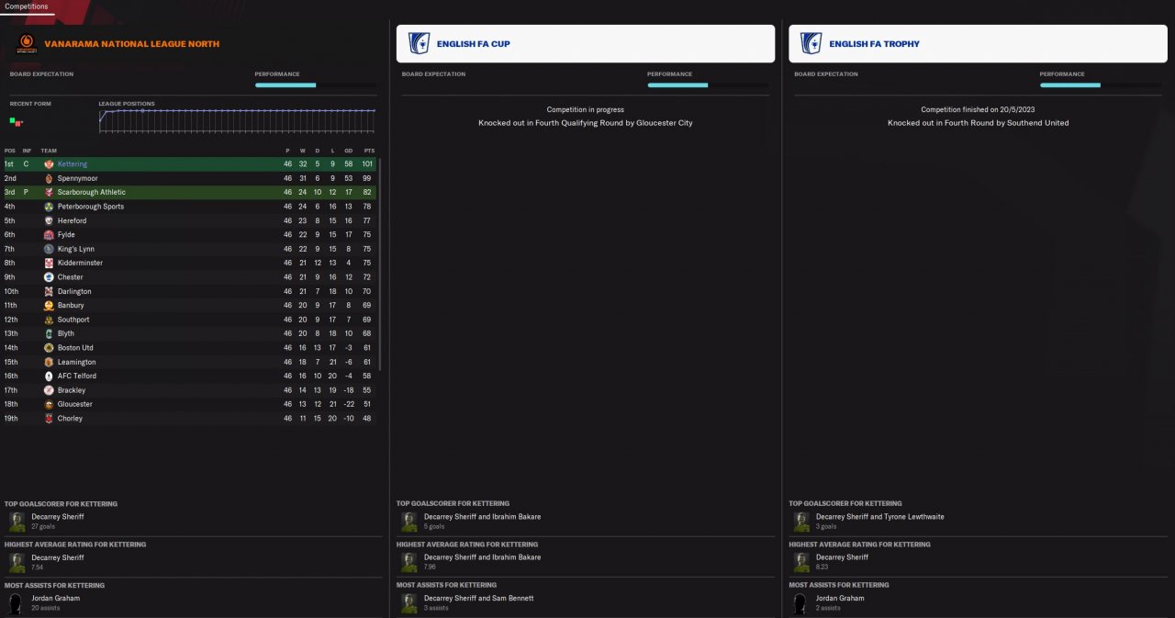The image size is (1175, 618).
Task: Click Kettering's 101 points cell
Action: click(x=368, y=164)
